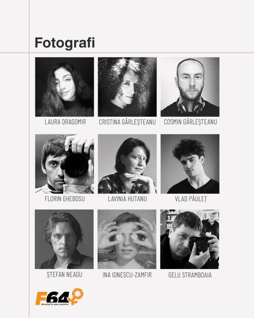The width and height of the screenshot is (254, 318).
Task: Click the Florin Ghebosu name label
Action: coord(64,199)
